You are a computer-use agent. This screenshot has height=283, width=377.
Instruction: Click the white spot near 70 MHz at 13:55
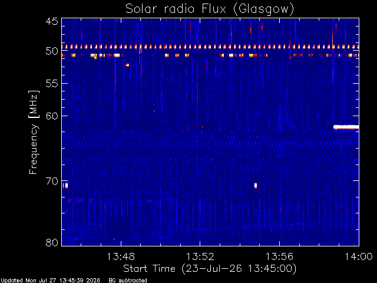[256, 186]
